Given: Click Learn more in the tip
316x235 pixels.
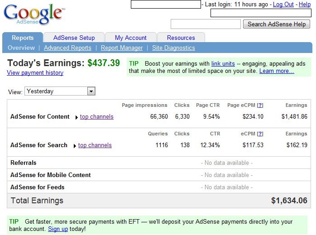Looking at the screenshot, I should coord(277,71).
